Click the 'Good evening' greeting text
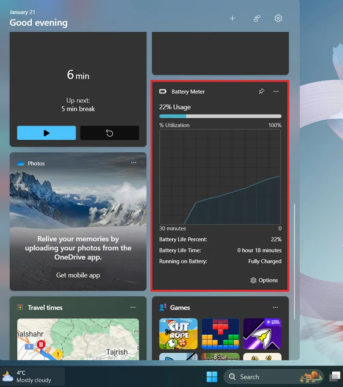Screen dimensions: 343x387 tap(39, 22)
